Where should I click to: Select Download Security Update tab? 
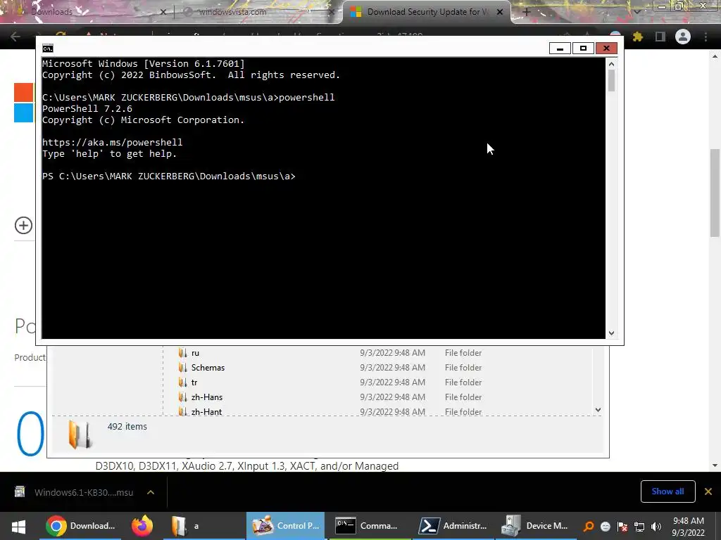tap(425, 12)
